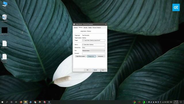
Task: Open the taskbar clock and date
Action: [x=176, y=102]
